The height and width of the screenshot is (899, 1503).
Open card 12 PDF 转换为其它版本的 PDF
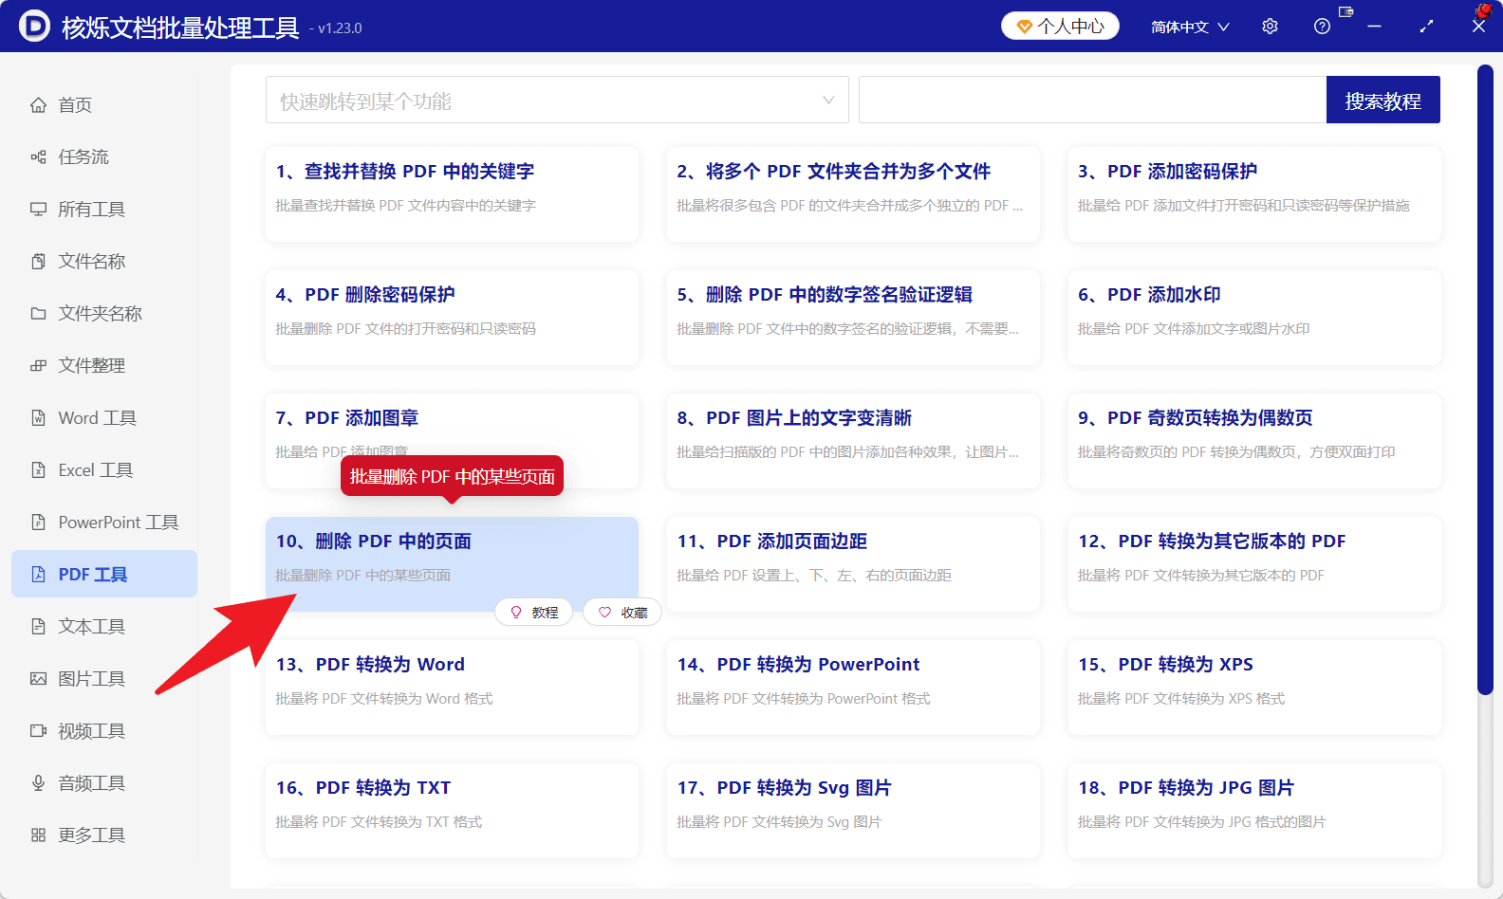point(1254,564)
